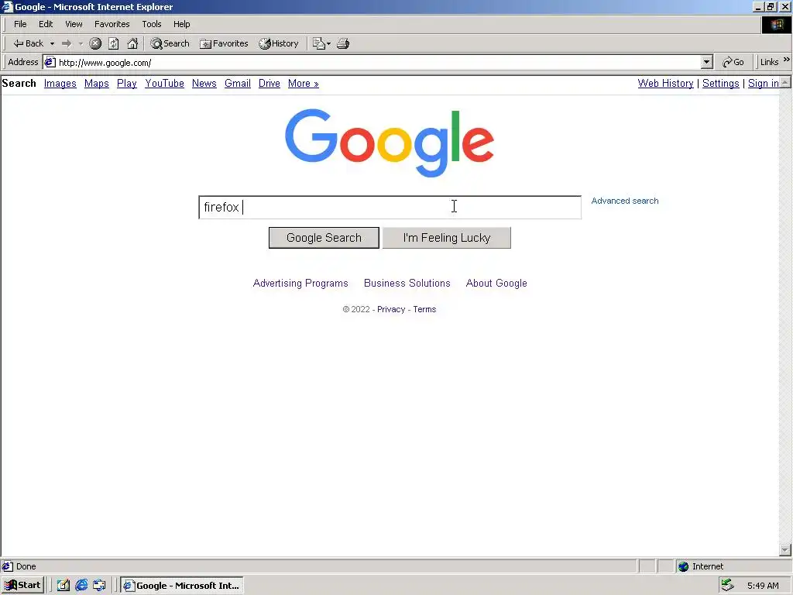Click the network tray icon

click(x=727, y=586)
